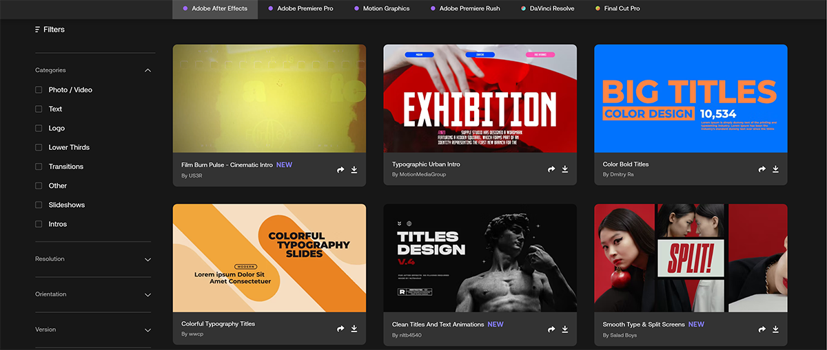
Task: Click the Filters heading label
Action: point(54,30)
